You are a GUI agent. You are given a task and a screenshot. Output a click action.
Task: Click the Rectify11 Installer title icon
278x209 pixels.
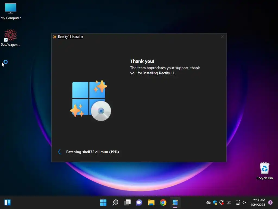point(55,37)
